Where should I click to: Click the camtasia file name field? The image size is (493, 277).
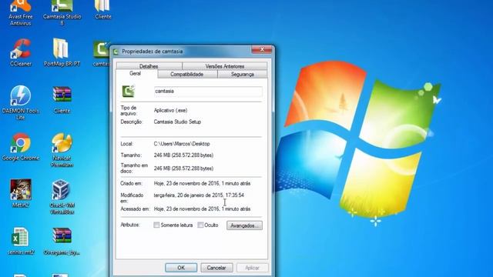208,91
